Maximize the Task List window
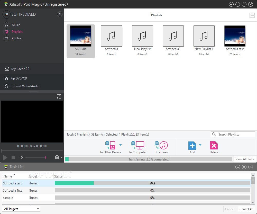Image resolution: width=257 pixels, height=214 pixels. tap(244, 167)
